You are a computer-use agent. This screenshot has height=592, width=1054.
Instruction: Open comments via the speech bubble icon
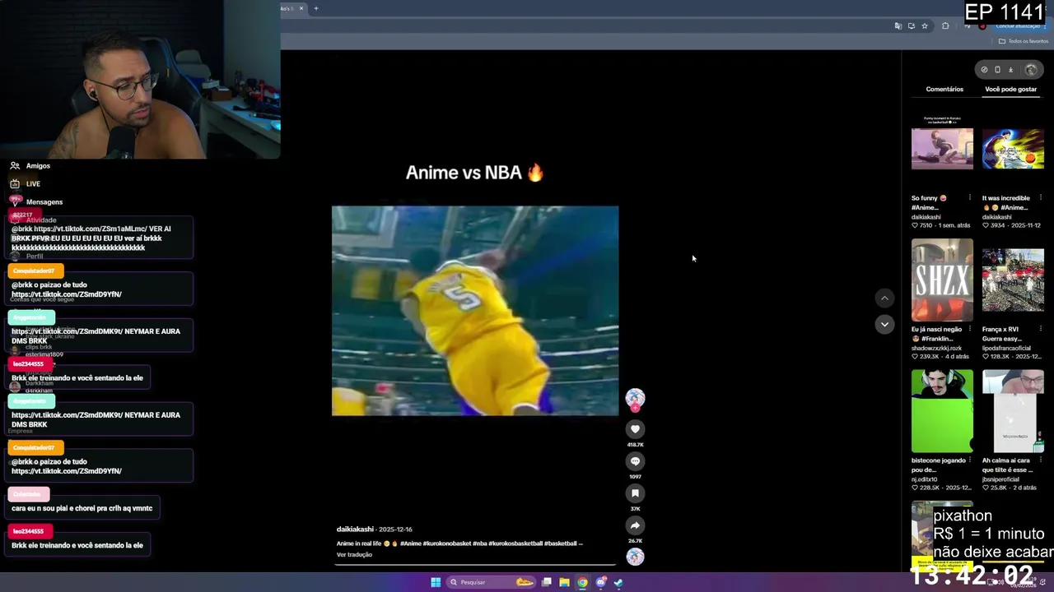[x=635, y=461]
